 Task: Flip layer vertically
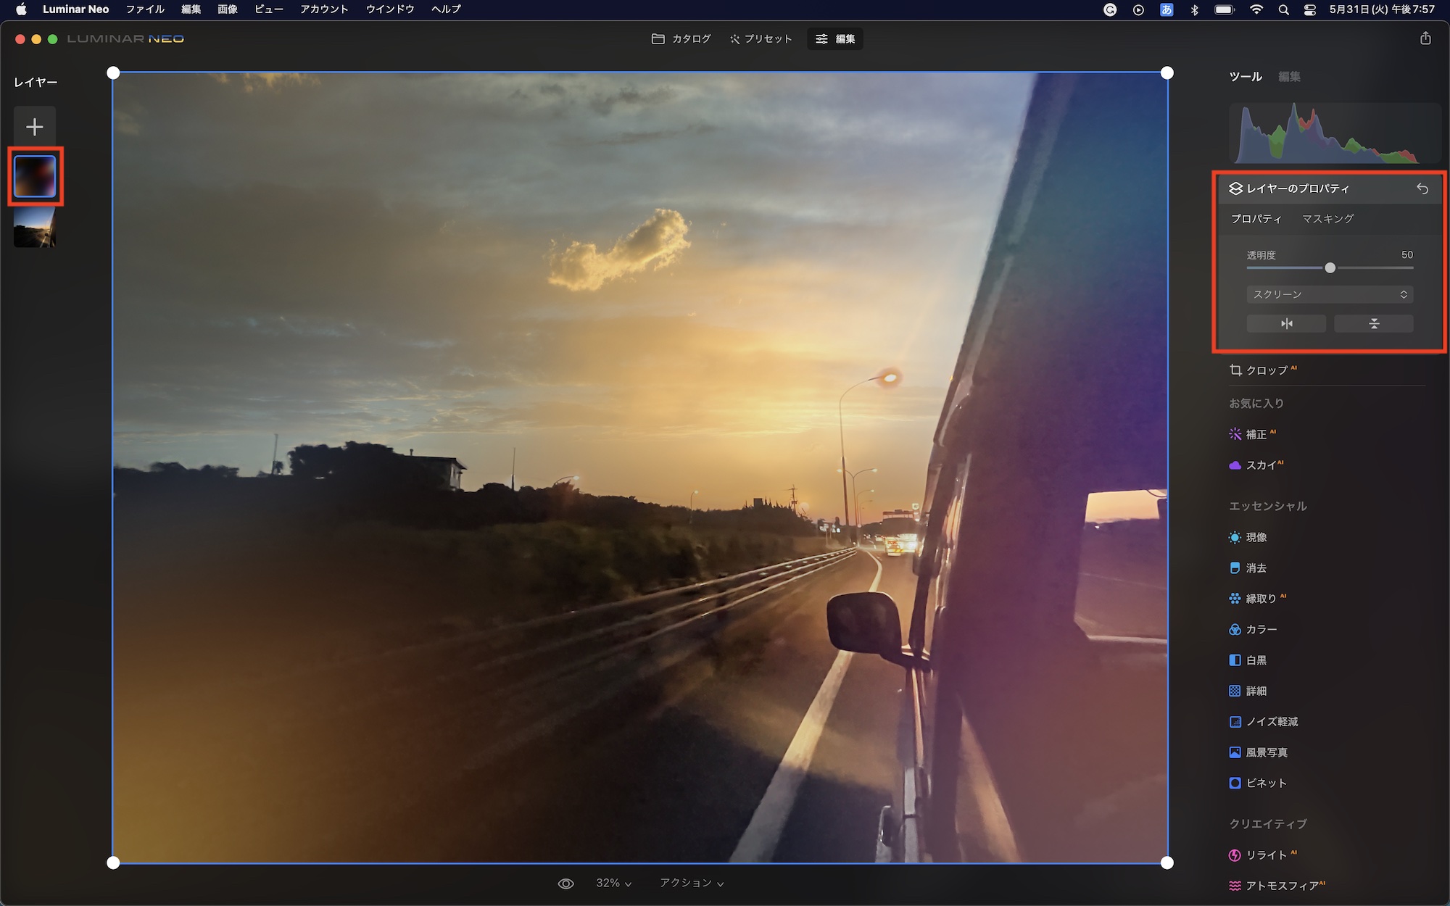(1373, 323)
